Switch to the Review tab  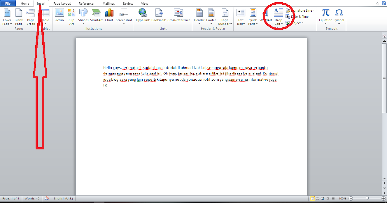pyautogui.click(x=128, y=3)
